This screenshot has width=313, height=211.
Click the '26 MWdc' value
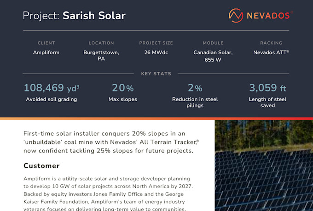tap(156, 52)
